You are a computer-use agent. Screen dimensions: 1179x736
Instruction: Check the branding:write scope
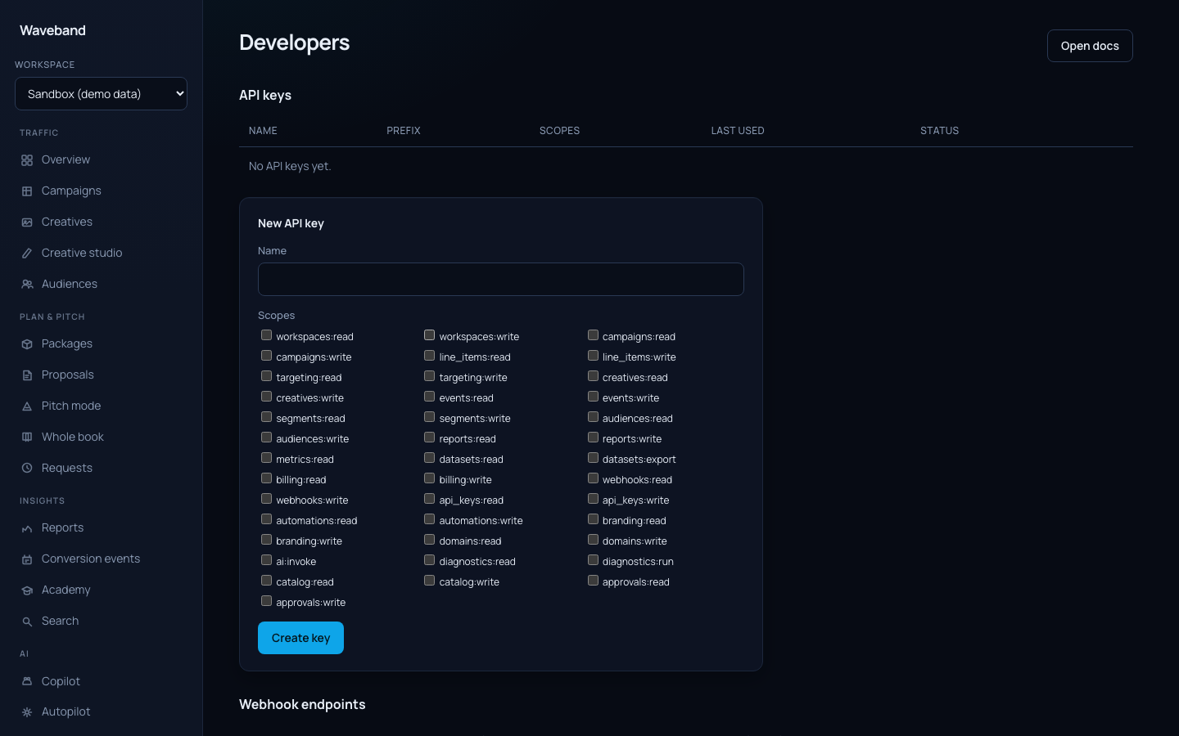tap(266, 540)
